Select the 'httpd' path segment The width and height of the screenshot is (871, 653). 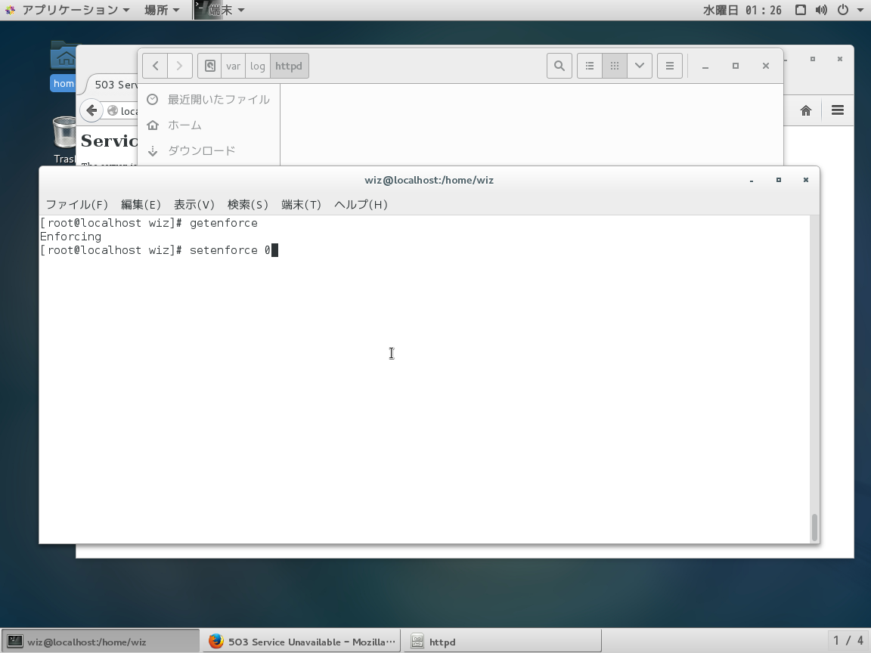[289, 66]
